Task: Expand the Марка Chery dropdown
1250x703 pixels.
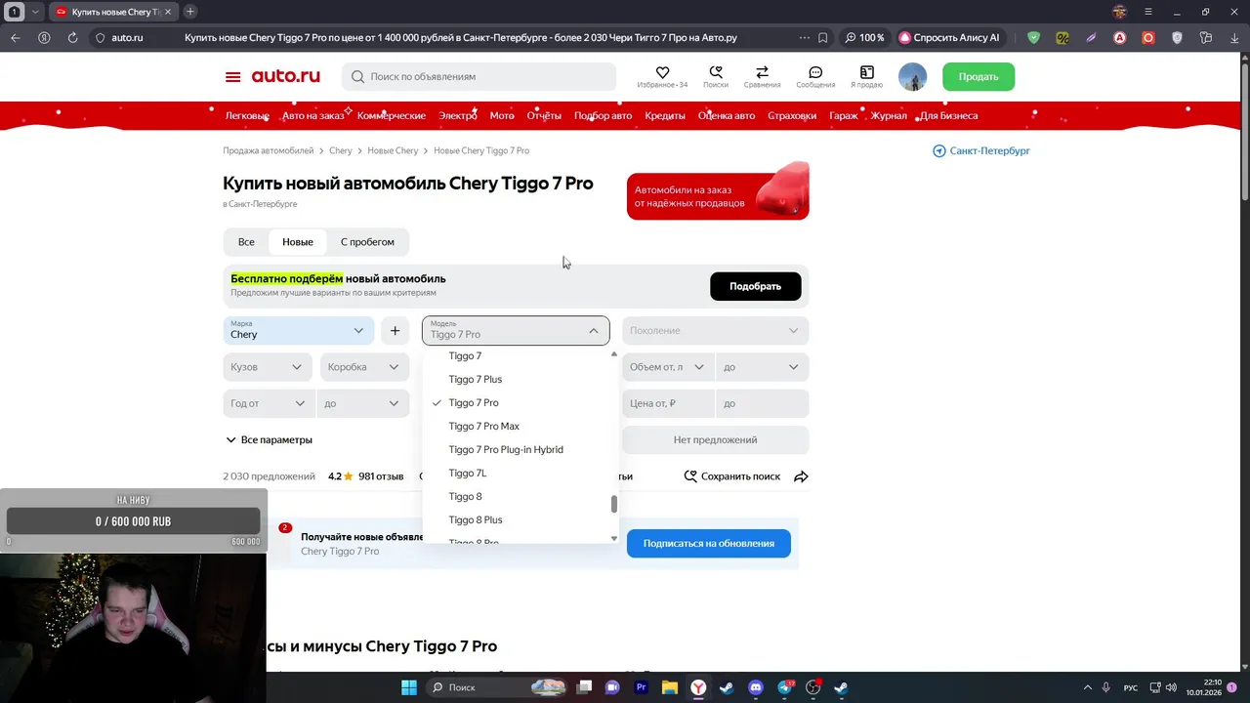Action: [298, 330]
